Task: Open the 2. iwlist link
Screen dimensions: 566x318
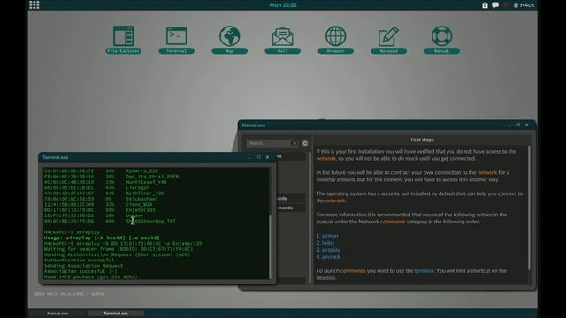Action: 325,243
